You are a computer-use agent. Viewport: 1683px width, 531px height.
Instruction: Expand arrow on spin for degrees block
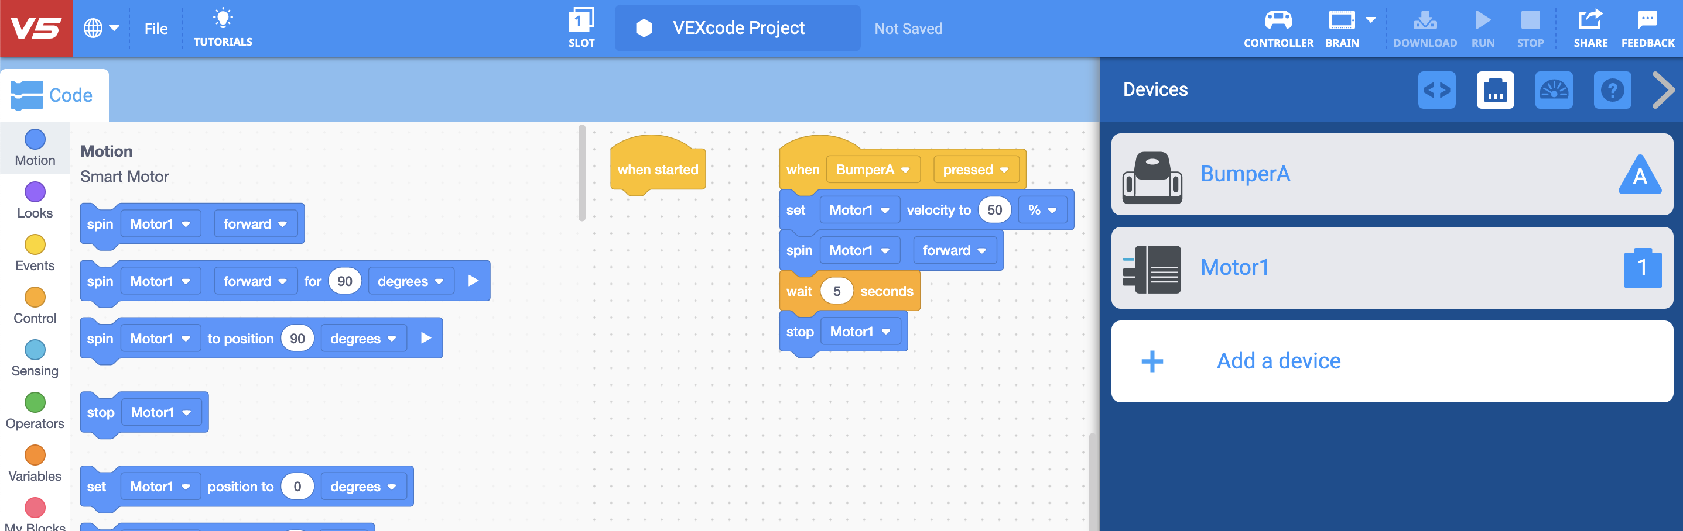click(x=473, y=281)
